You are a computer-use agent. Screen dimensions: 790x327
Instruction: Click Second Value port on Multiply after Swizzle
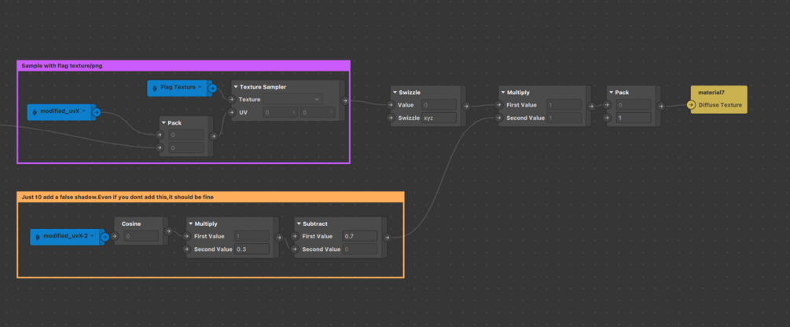point(499,118)
